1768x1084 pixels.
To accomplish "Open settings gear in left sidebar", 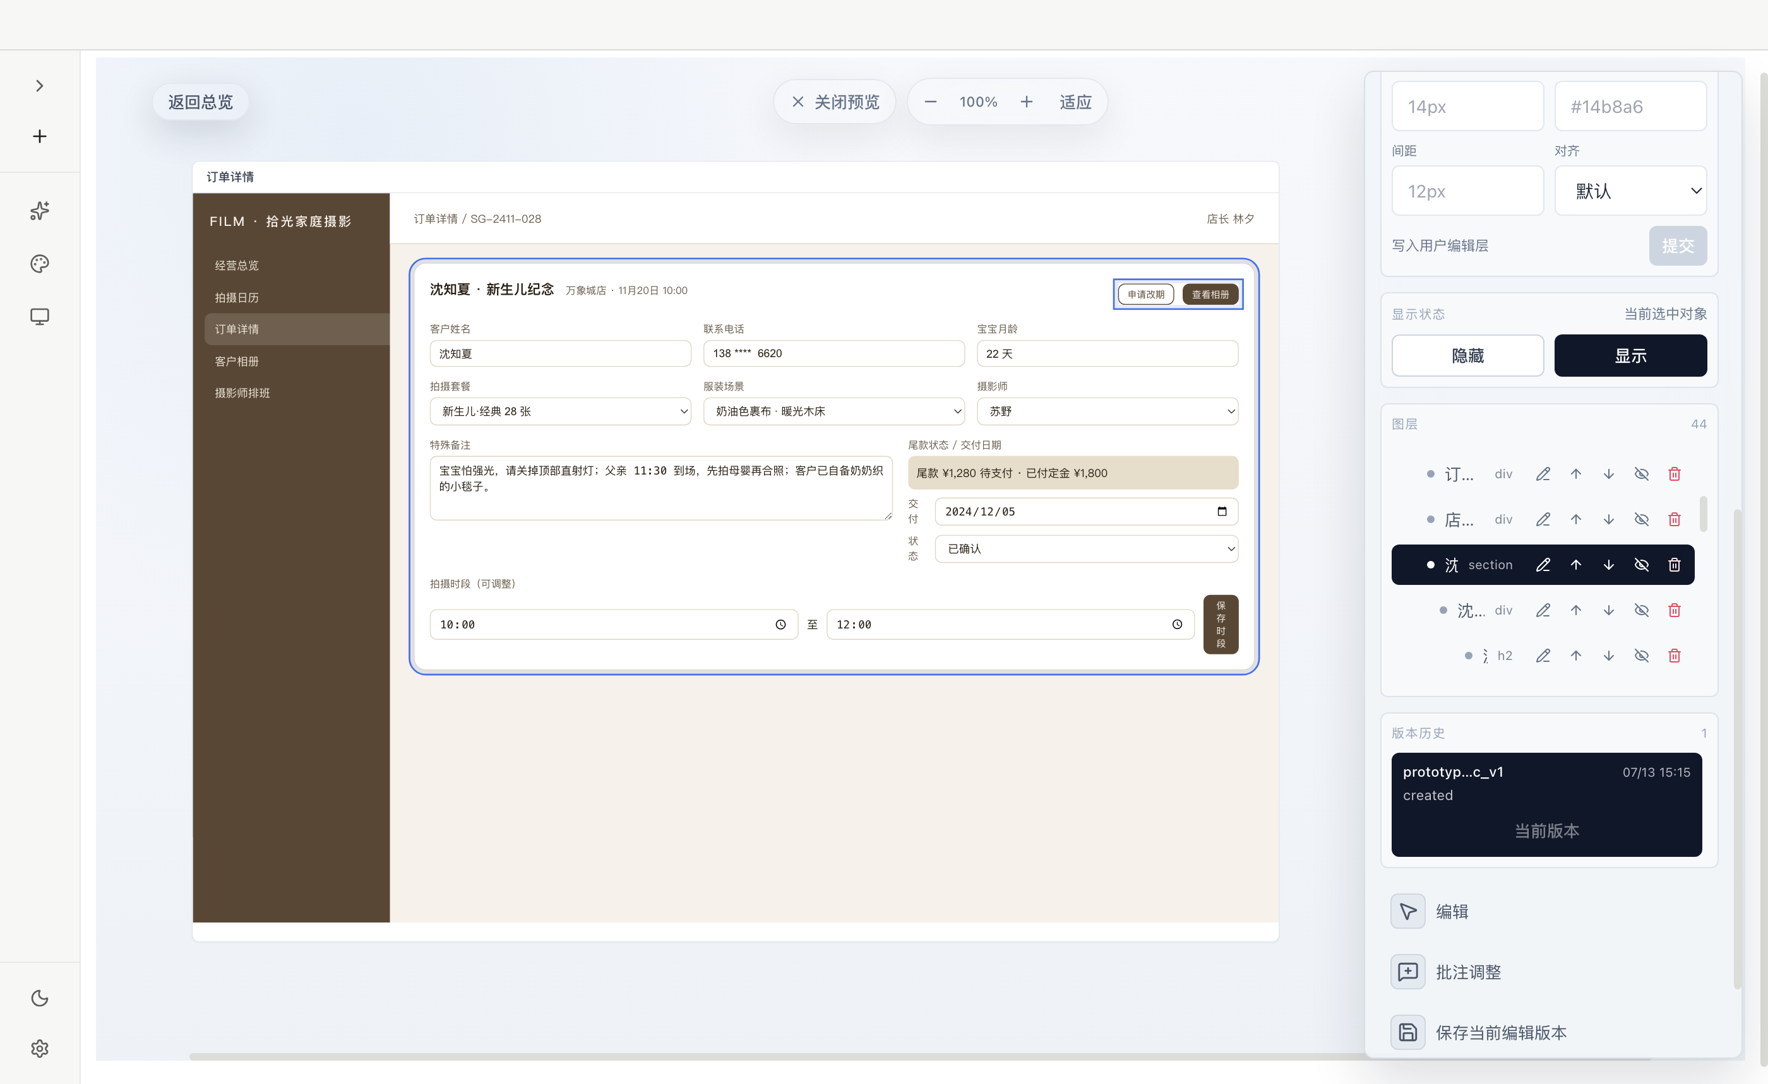I will (x=39, y=1048).
